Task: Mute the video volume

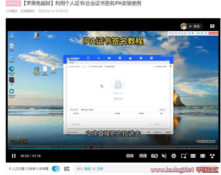Action: (x=164, y=156)
